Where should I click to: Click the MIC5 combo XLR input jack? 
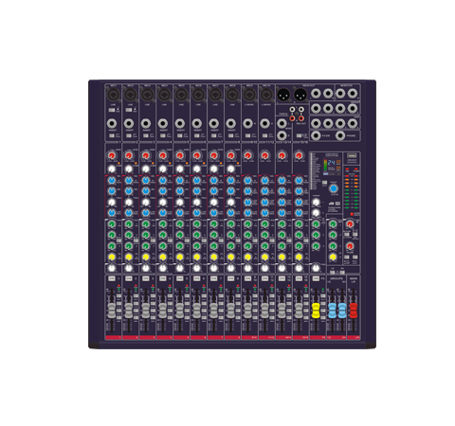(181, 95)
